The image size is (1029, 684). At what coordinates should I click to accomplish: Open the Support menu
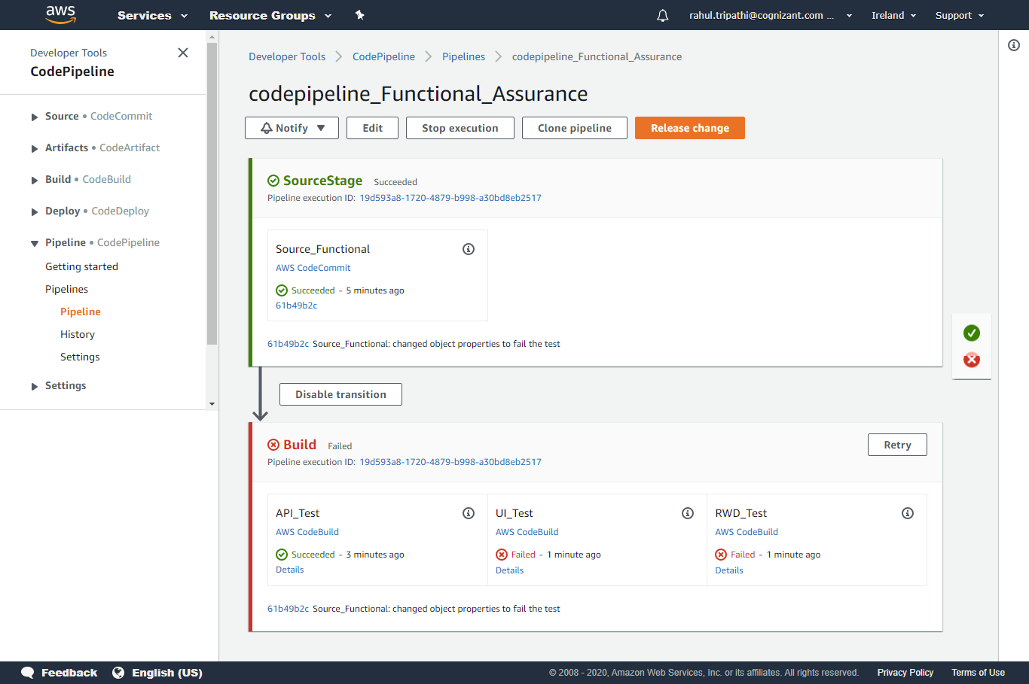[960, 15]
